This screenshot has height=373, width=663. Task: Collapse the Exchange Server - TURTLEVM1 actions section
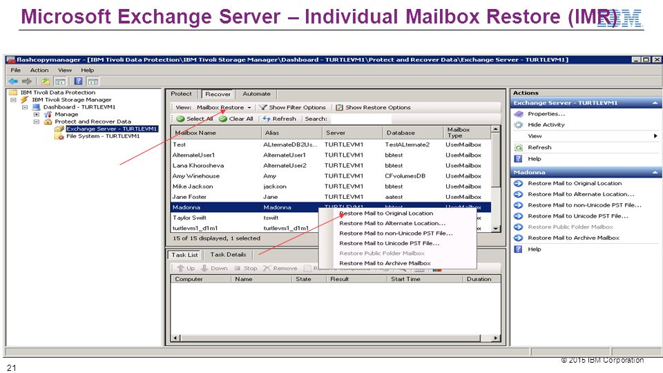pyautogui.click(x=655, y=103)
